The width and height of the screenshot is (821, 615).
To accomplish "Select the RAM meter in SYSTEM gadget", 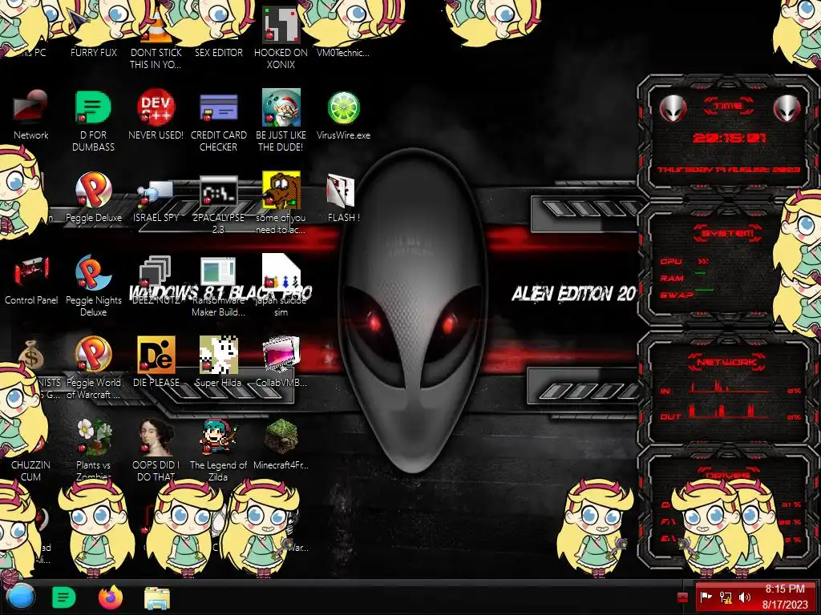I will point(685,278).
